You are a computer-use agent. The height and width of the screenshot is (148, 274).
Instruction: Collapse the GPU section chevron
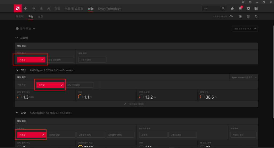click(x=17, y=113)
